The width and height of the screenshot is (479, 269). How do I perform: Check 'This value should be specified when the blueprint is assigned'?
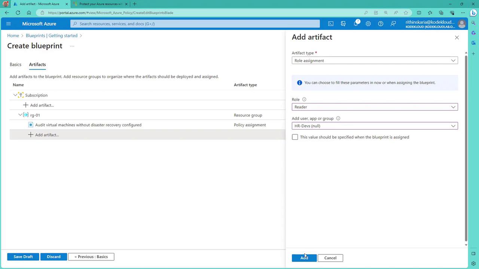[x=295, y=137]
